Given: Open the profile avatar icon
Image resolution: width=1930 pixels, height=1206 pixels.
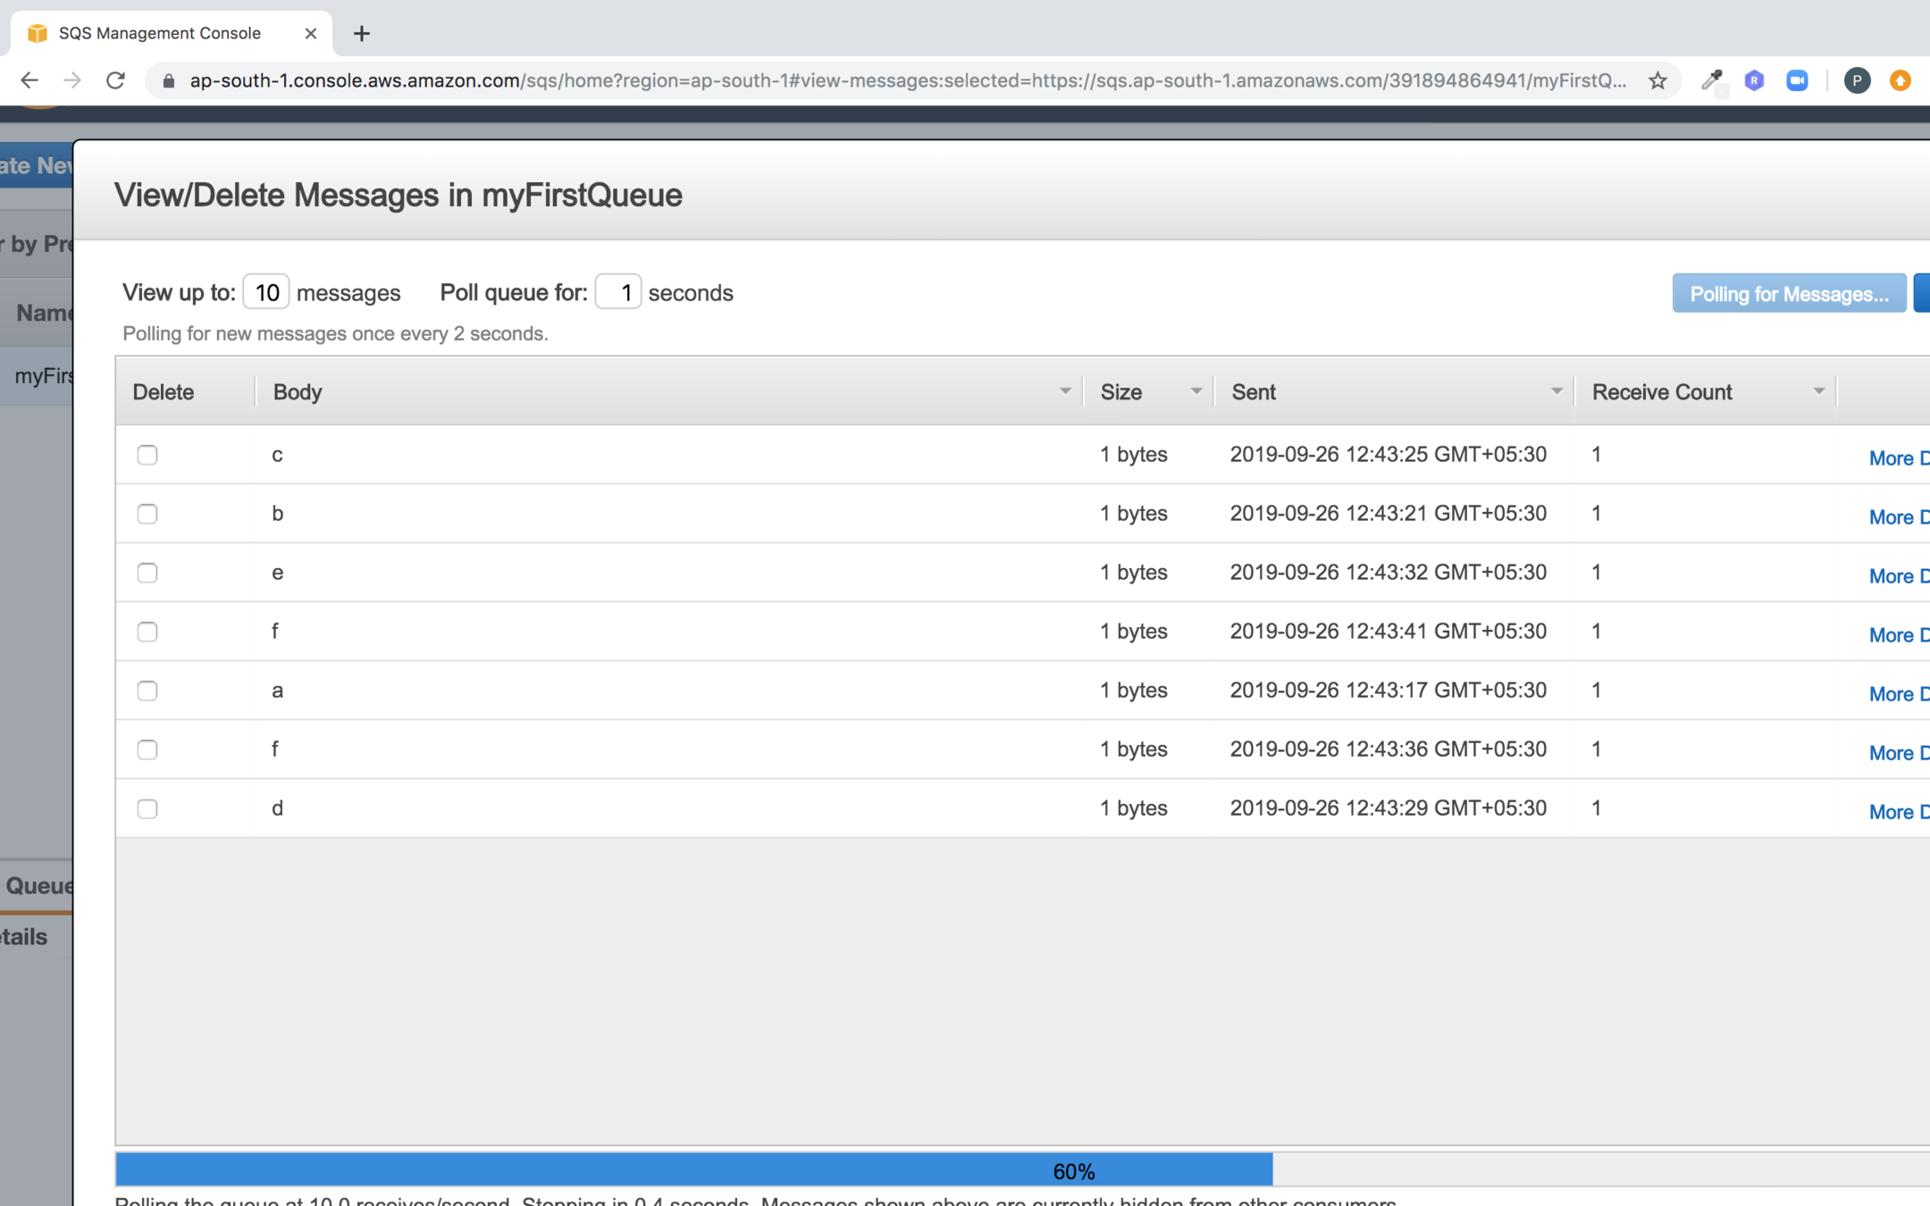Looking at the screenshot, I should pos(1857,80).
